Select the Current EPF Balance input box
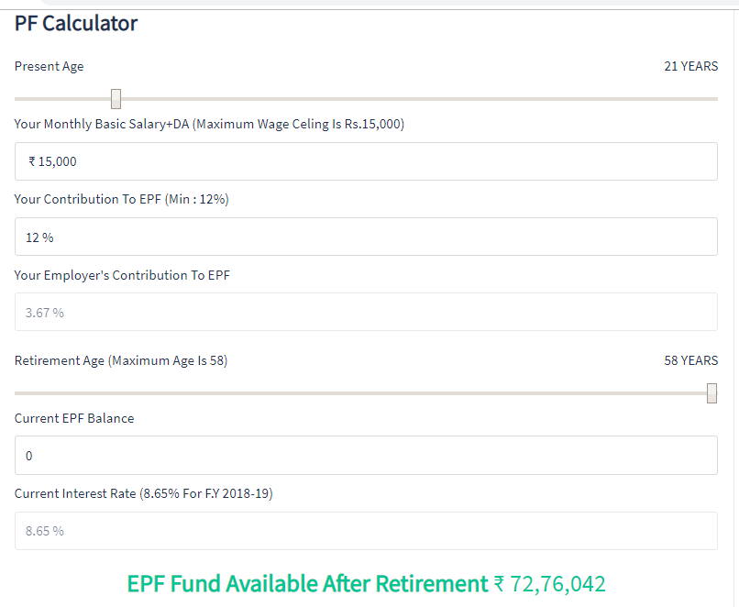The height and width of the screenshot is (607, 739). [x=366, y=455]
